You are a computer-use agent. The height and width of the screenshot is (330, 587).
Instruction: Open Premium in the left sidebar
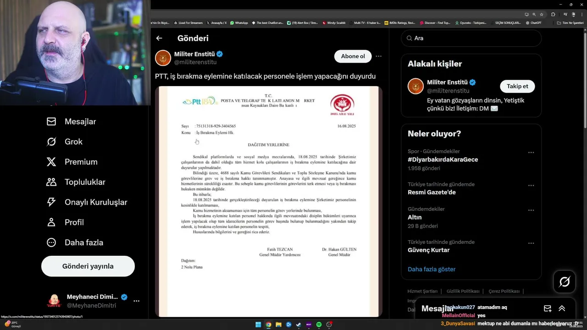pos(72,162)
